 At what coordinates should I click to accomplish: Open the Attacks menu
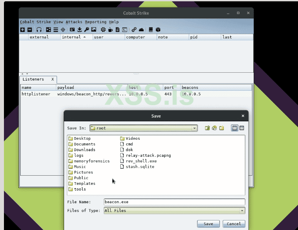[x=74, y=22]
